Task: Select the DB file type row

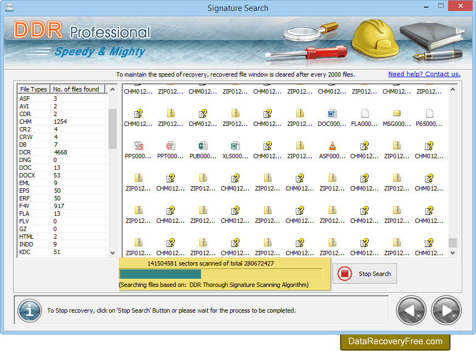Action: [62, 145]
